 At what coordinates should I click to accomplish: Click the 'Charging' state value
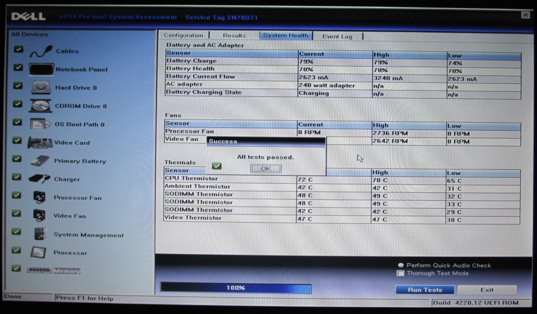tap(314, 93)
